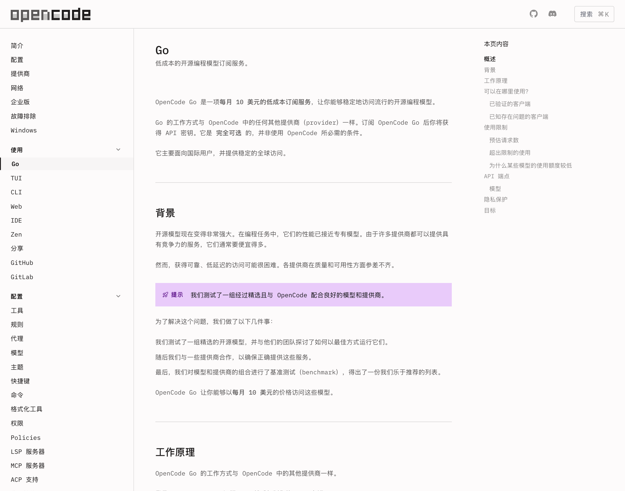Open the GitLab sidebar page

22,277
